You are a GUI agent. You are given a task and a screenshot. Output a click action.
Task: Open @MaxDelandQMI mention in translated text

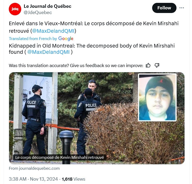pyautogui.click(x=48, y=52)
